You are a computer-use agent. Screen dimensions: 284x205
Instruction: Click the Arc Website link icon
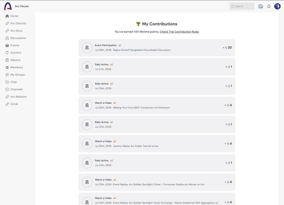7,97
